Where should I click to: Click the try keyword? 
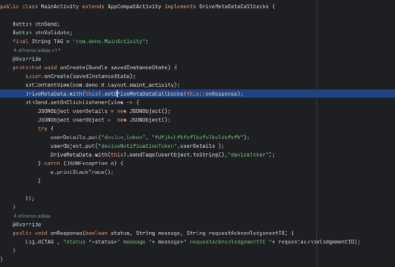click(x=42, y=129)
